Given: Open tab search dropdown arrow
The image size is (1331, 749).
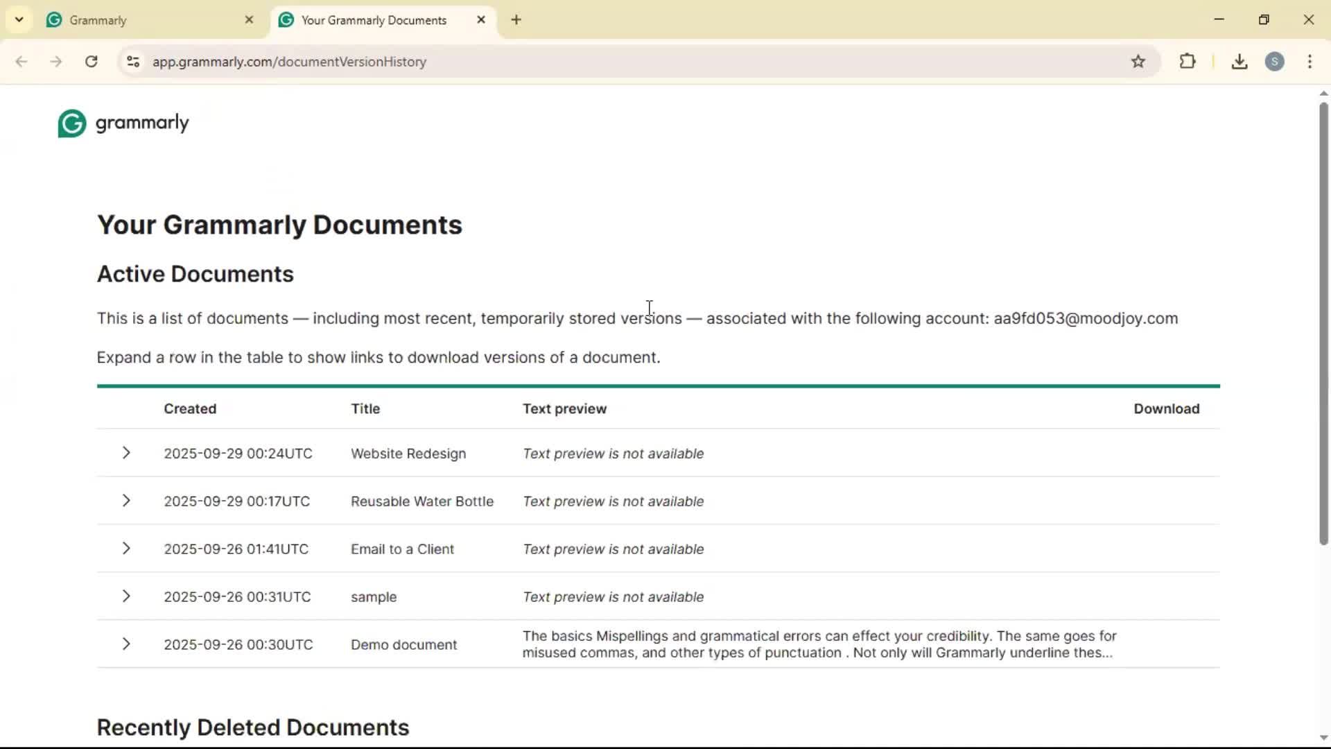Looking at the screenshot, I should point(19,19).
